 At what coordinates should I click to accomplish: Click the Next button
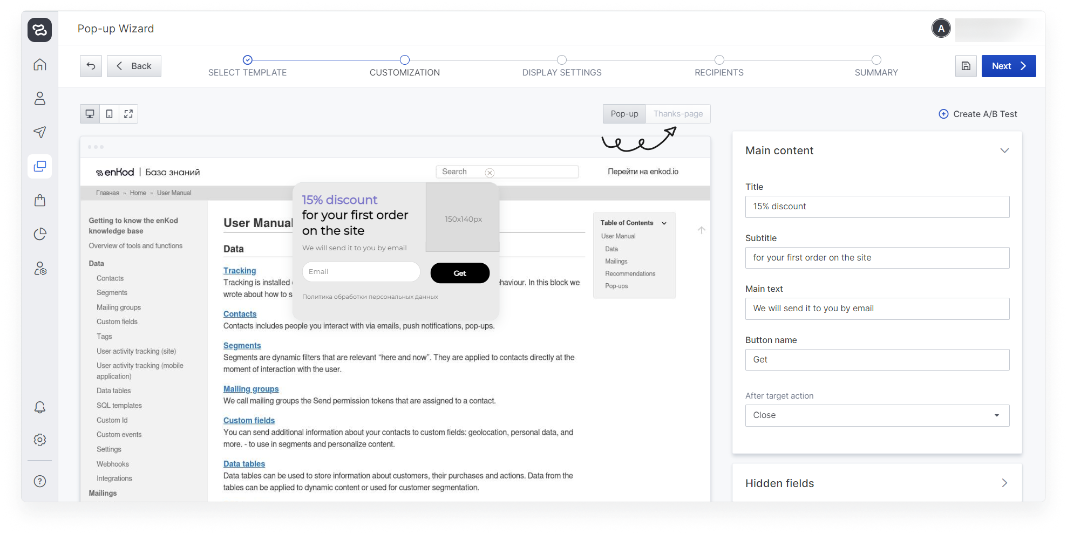[1008, 66]
